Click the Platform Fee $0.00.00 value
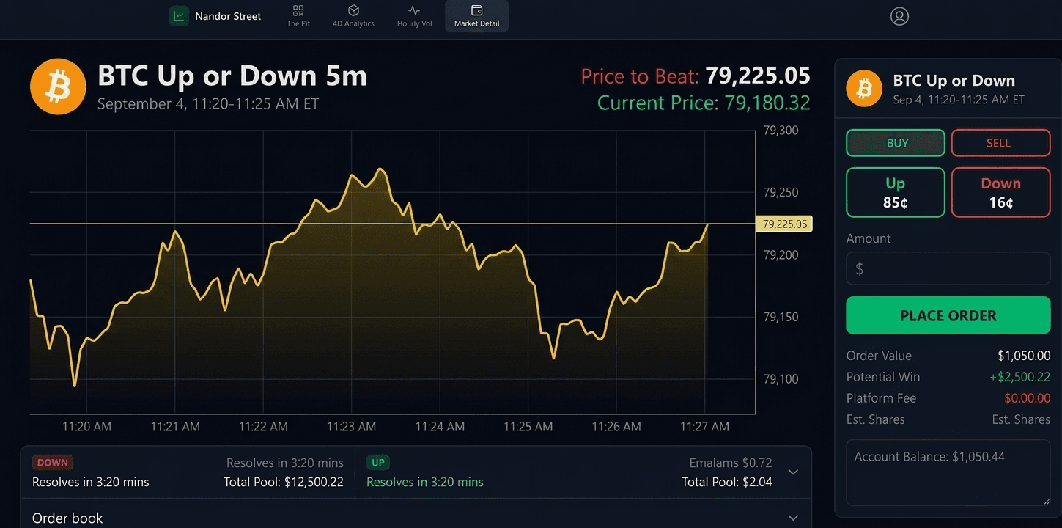The height and width of the screenshot is (528, 1062). (x=1028, y=398)
